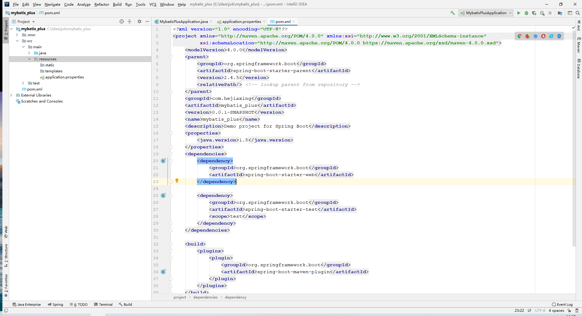This screenshot has height=316, width=582.
Task: Open page in Internet Explorer icon
Action: 551,36
